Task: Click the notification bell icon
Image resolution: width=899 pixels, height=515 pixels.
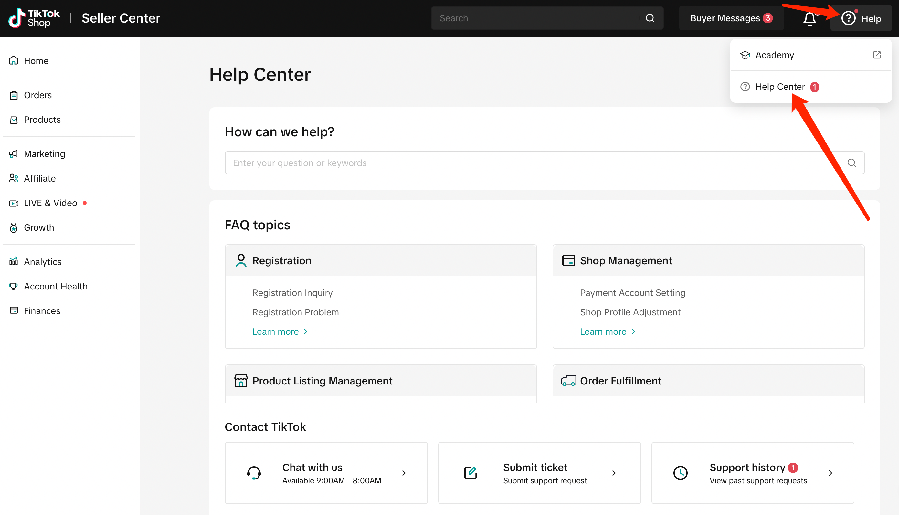Action: [x=809, y=18]
